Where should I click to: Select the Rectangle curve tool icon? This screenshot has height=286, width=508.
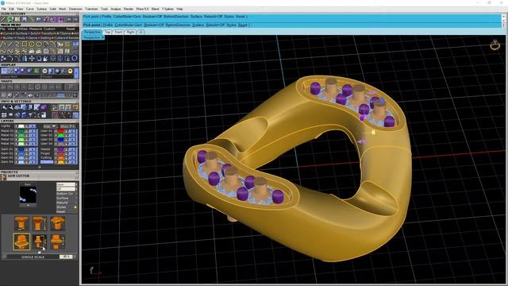[x=25, y=44]
